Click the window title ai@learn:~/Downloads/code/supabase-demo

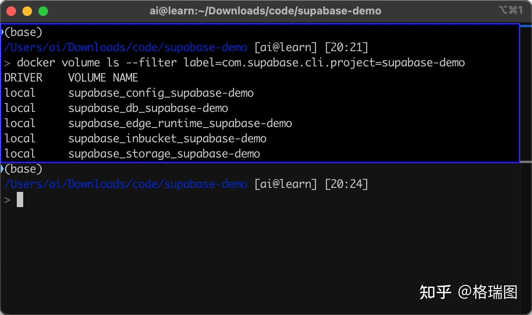[x=265, y=11]
